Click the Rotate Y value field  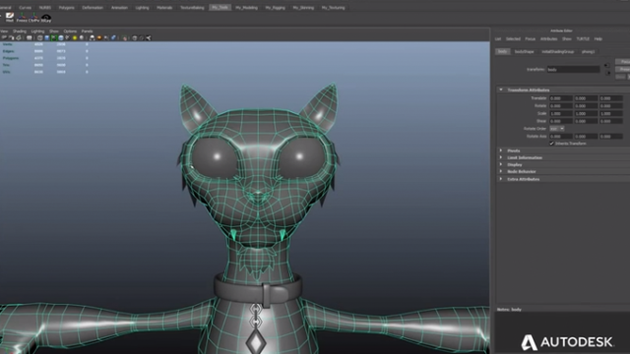tap(586, 105)
